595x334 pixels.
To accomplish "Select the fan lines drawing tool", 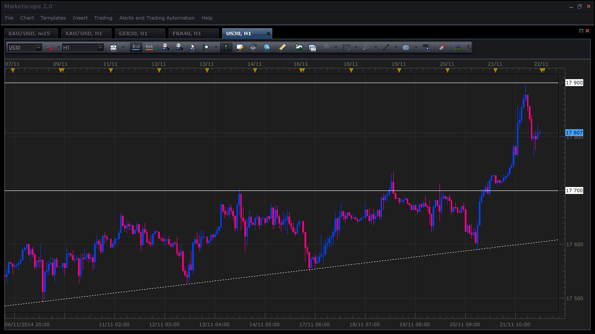I will (x=366, y=47).
